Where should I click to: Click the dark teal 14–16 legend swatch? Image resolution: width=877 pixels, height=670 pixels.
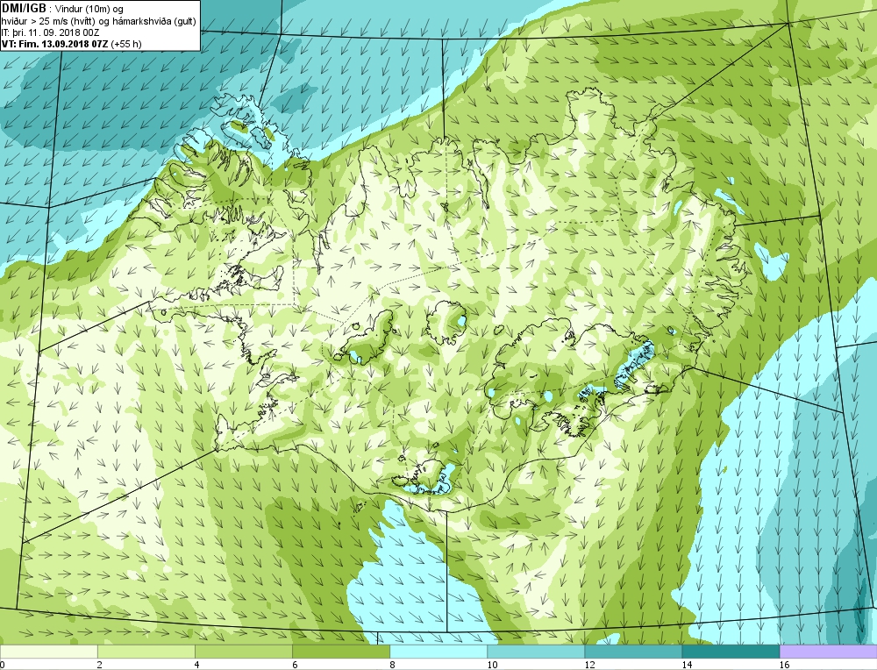tap(731, 652)
